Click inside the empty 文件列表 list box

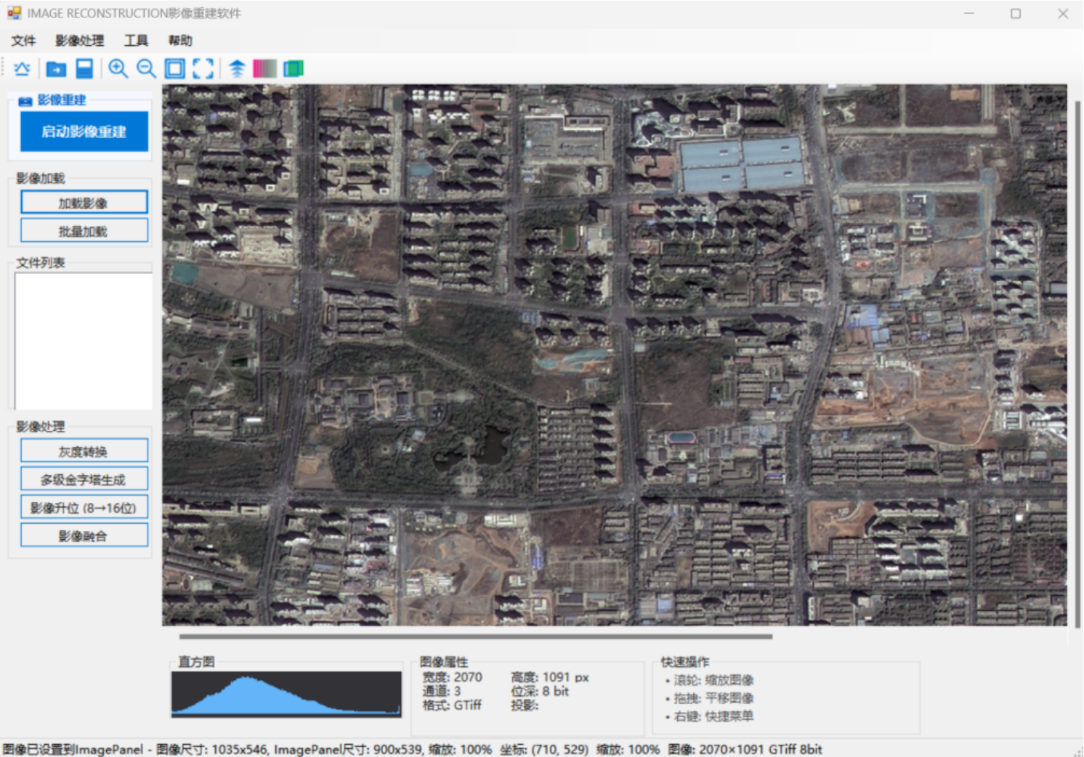tap(84, 341)
